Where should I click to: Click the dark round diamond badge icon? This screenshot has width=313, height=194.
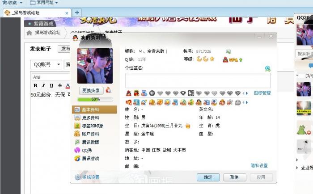pos(152,93)
